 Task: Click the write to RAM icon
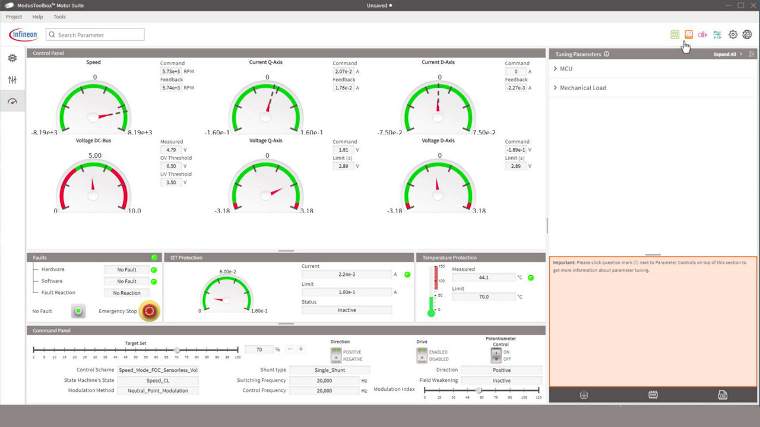pyautogui.click(x=653, y=395)
